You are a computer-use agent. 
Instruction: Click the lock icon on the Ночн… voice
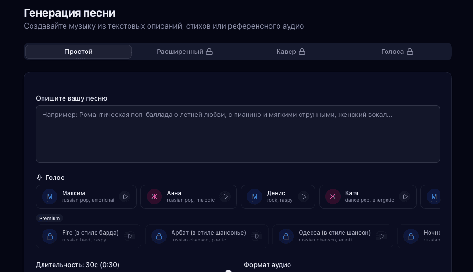(x=411, y=237)
